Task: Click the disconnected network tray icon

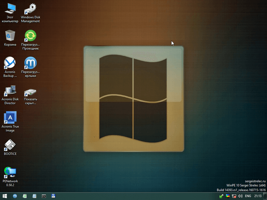Action: 234,196
